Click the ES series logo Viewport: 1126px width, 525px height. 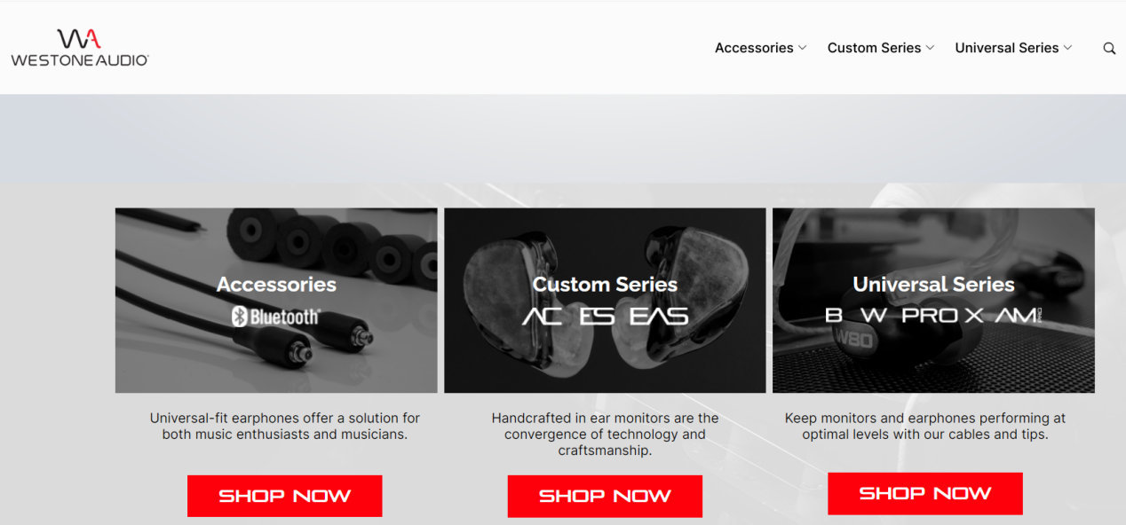(x=597, y=316)
